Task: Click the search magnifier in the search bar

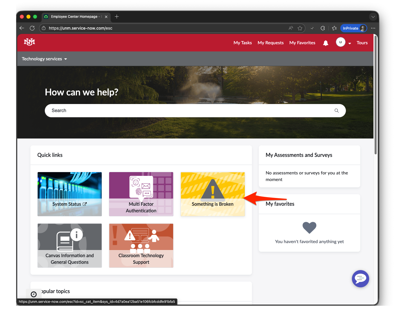Action: (x=336, y=110)
